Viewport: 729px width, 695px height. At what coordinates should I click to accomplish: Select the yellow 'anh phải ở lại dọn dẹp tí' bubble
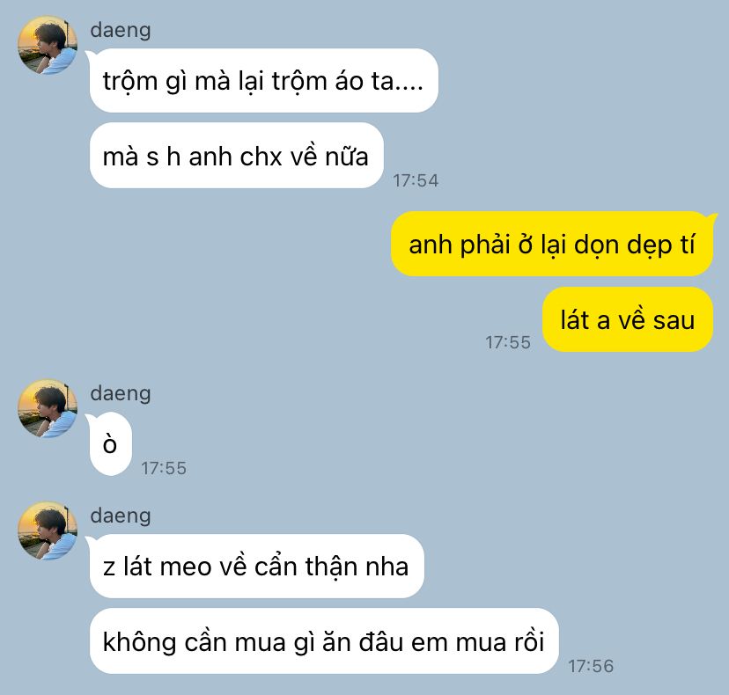(x=552, y=244)
